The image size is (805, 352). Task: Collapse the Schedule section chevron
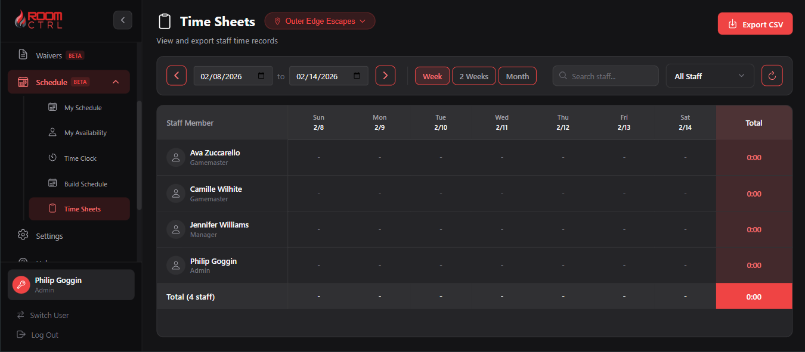[116, 82]
